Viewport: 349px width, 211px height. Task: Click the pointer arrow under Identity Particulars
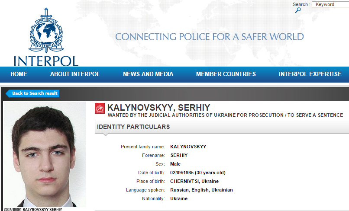point(104,134)
